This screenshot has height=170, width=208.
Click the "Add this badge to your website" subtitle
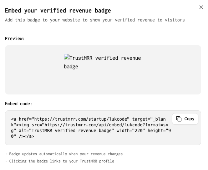[95, 20]
